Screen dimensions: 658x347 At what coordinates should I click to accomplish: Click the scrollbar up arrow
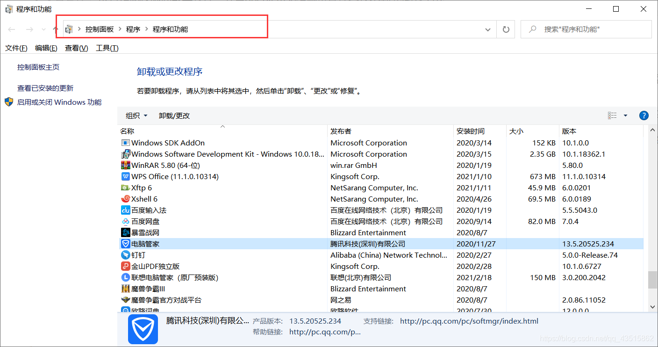click(x=652, y=130)
